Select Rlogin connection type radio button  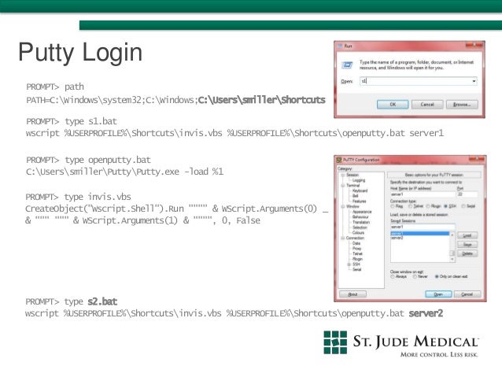coord(428,206)
